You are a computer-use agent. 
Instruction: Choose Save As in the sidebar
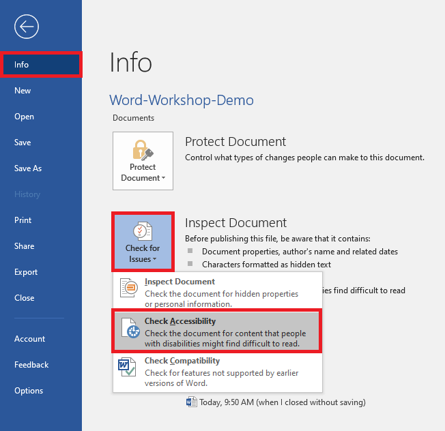tap(28, 168)
